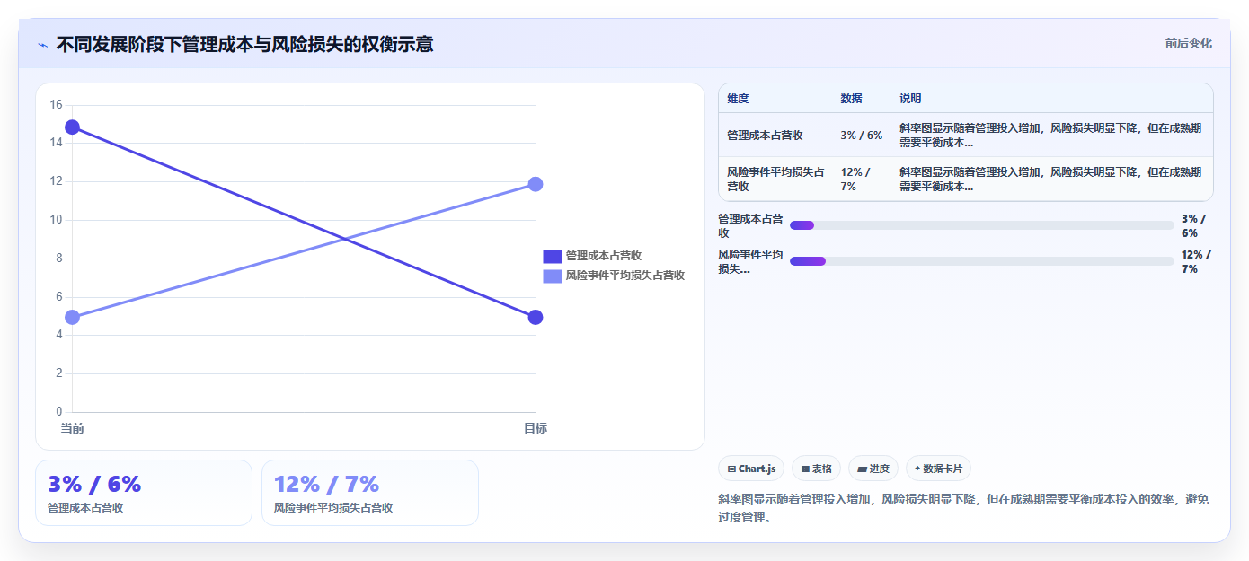
Task: Click the 前后变化 label in header
Action: tap(1188, 43)
